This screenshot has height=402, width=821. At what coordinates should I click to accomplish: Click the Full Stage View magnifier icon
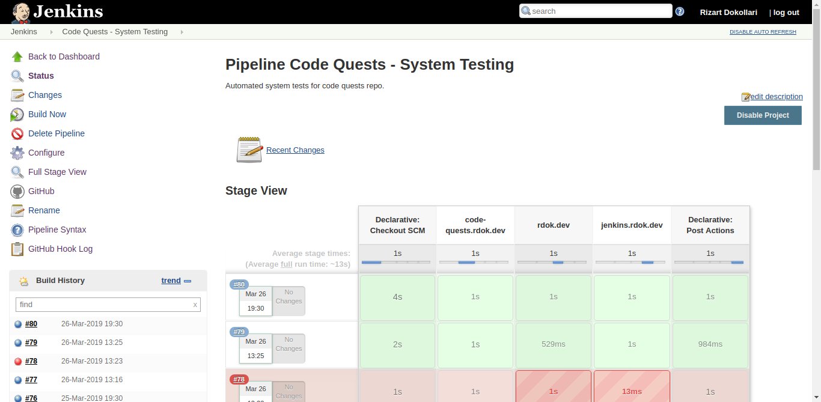tap(17, 172)
